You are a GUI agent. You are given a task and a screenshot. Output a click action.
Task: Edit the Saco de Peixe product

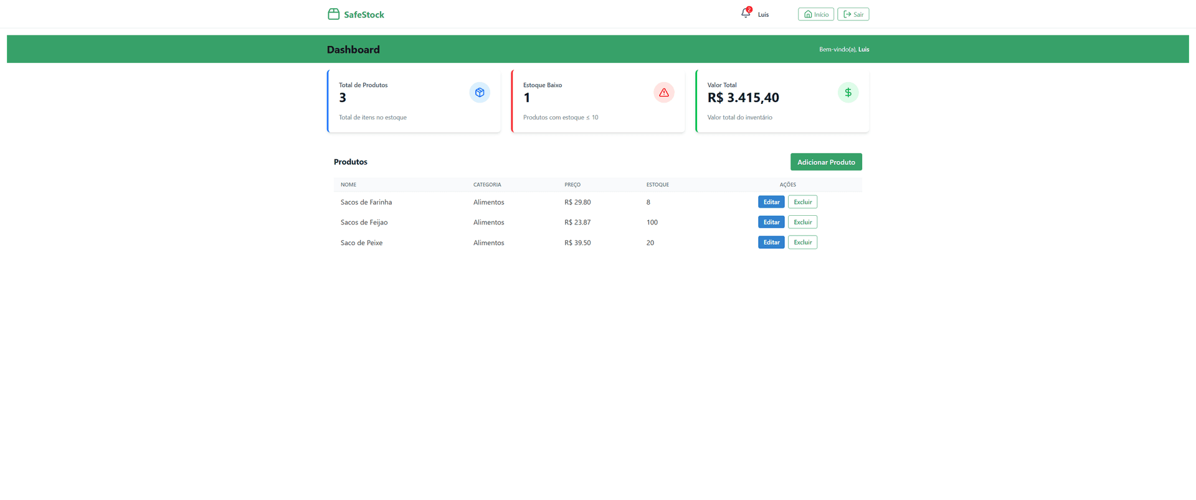771,243
